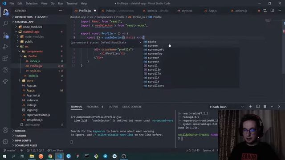The width and height of the screenshot is (285, 160).
Task: Open the Run menu
Action: click(x=61, y=4)
